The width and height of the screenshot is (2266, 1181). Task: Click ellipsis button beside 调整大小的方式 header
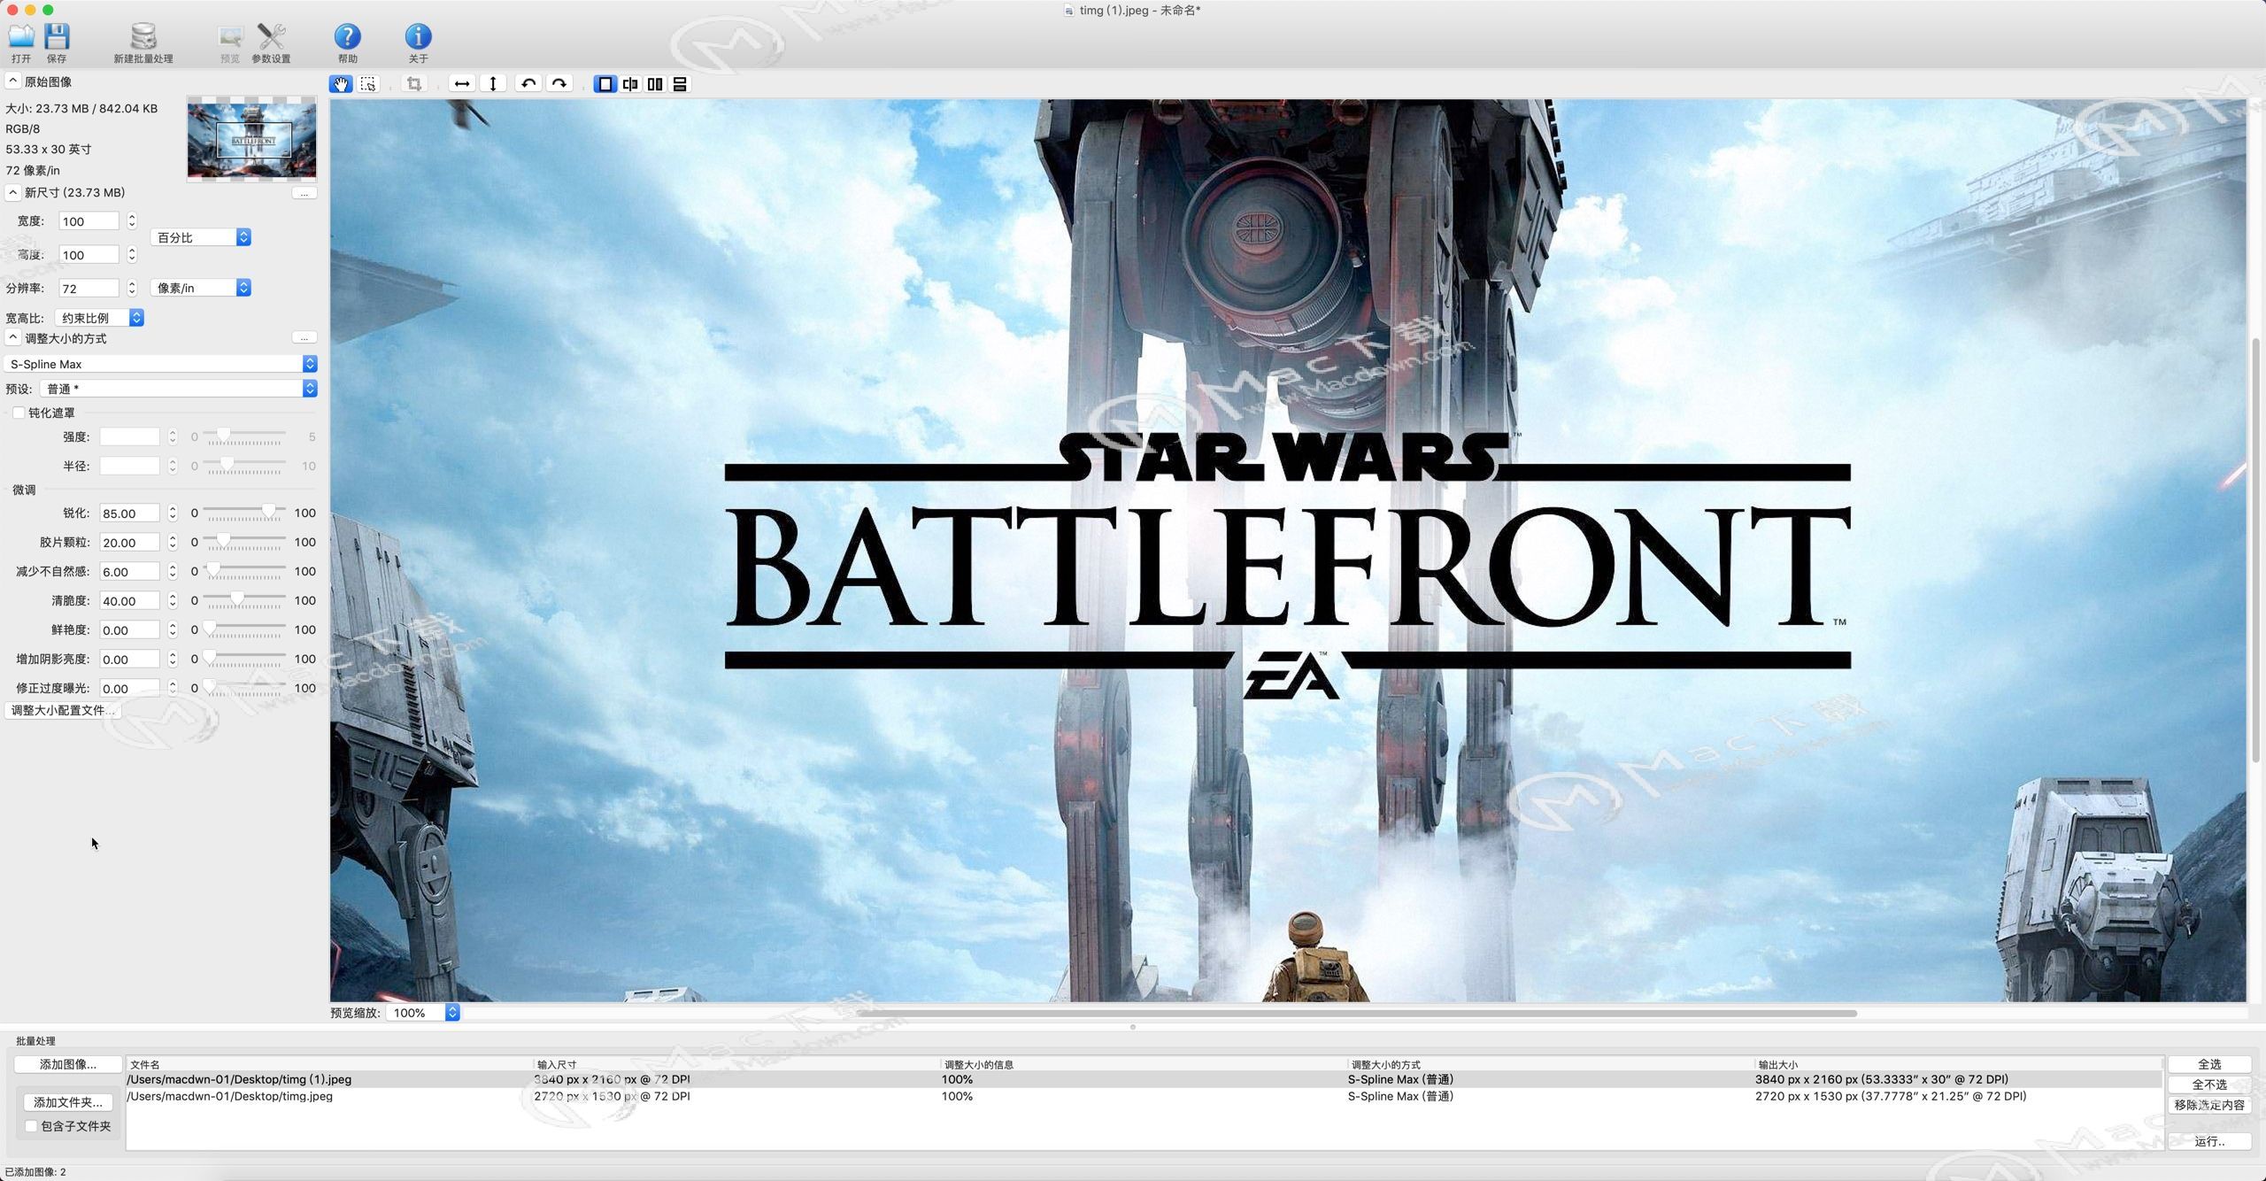click(x=304, y=338)
